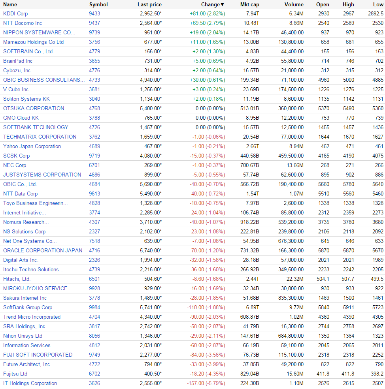
Task: Open the KDDI Corp stock link
Action: click(15, 14)
